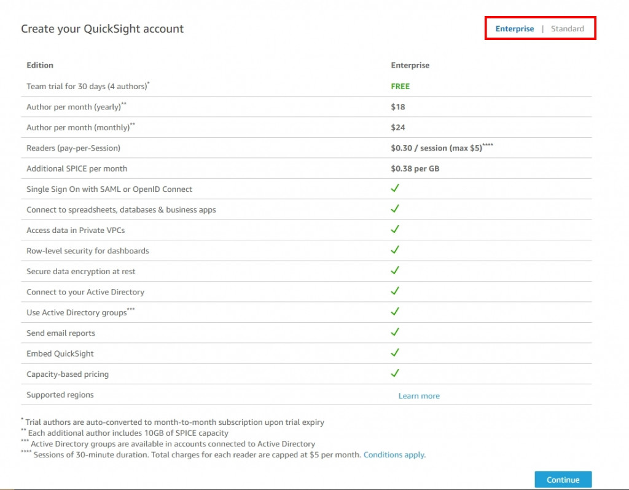
Task: Click the 'Secure data encryption at rest' label
Action: tap(80, 271)
